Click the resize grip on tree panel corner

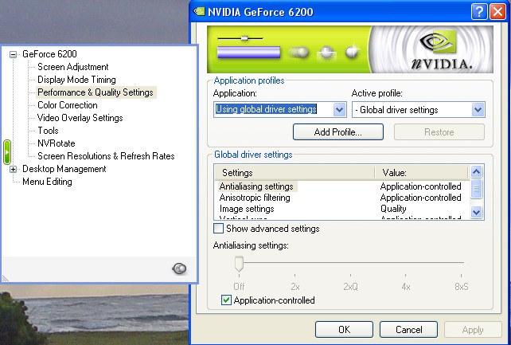click(x=5, y=278)
